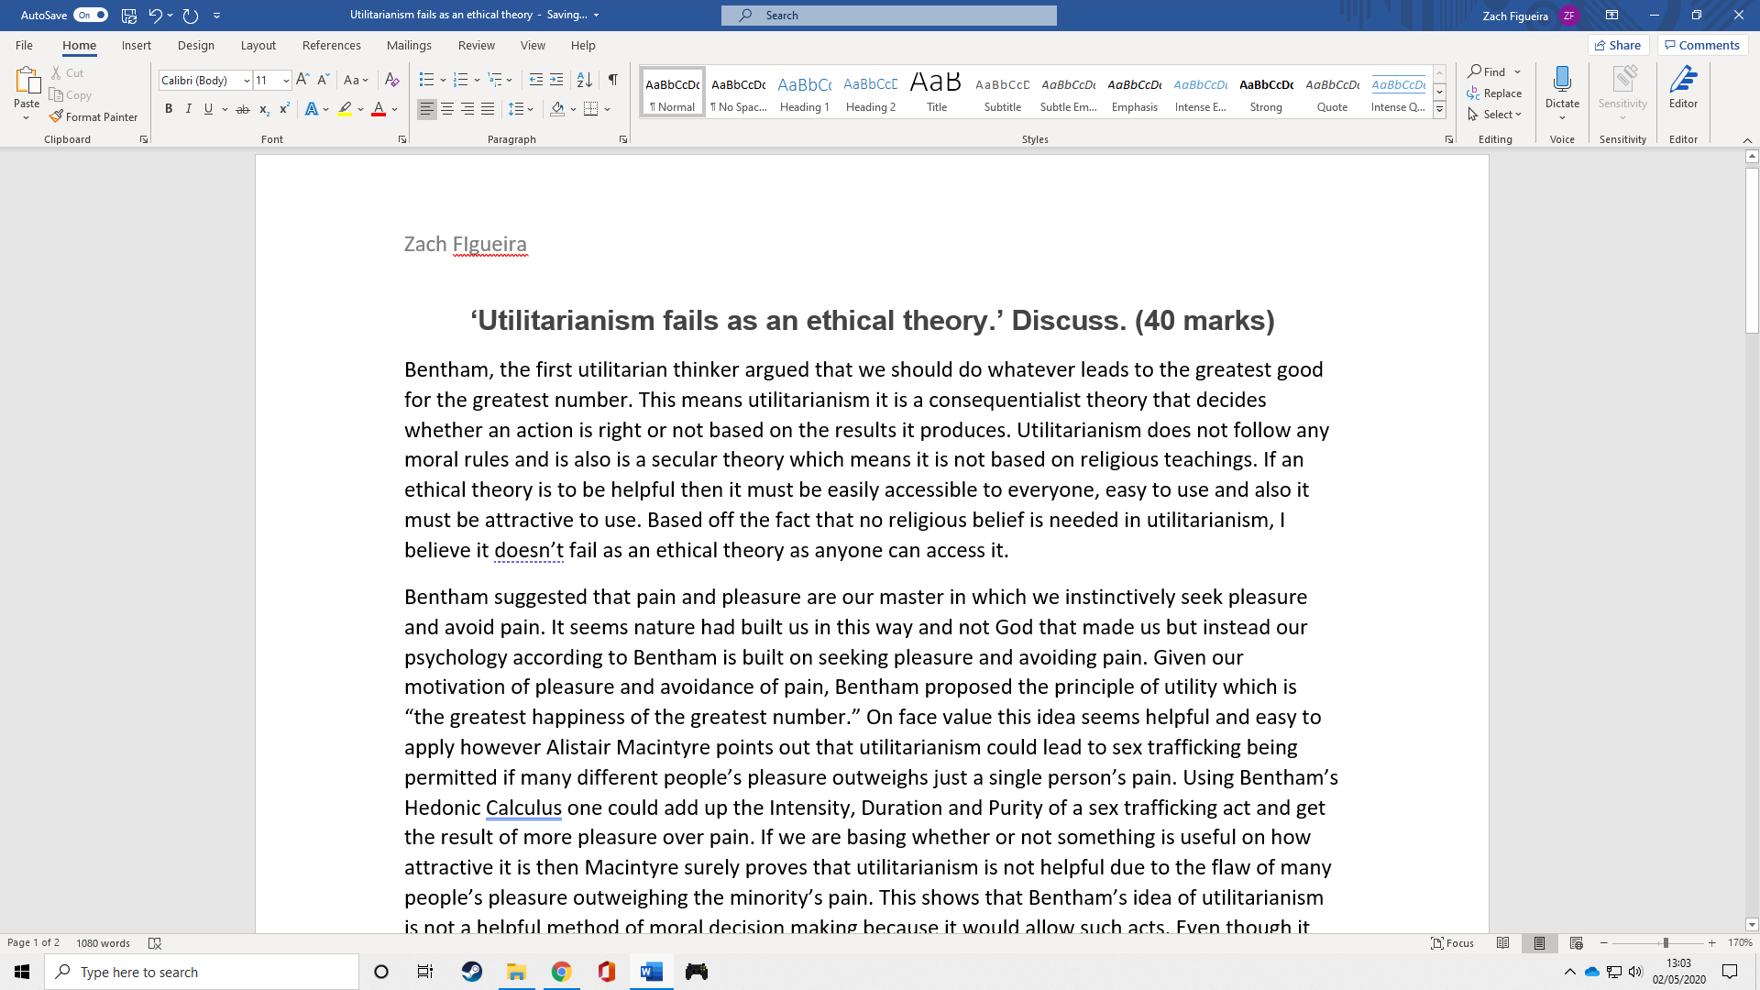Open the File menu

(x=24, y=45)
